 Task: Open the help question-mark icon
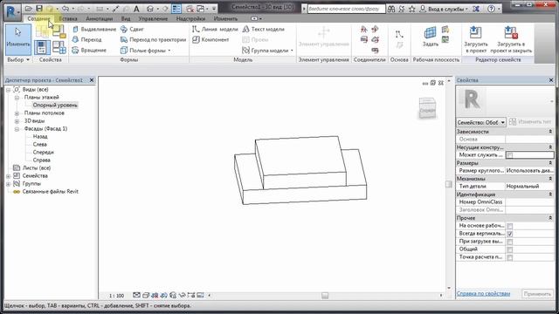pyautogui.click(x=491, y=9)
